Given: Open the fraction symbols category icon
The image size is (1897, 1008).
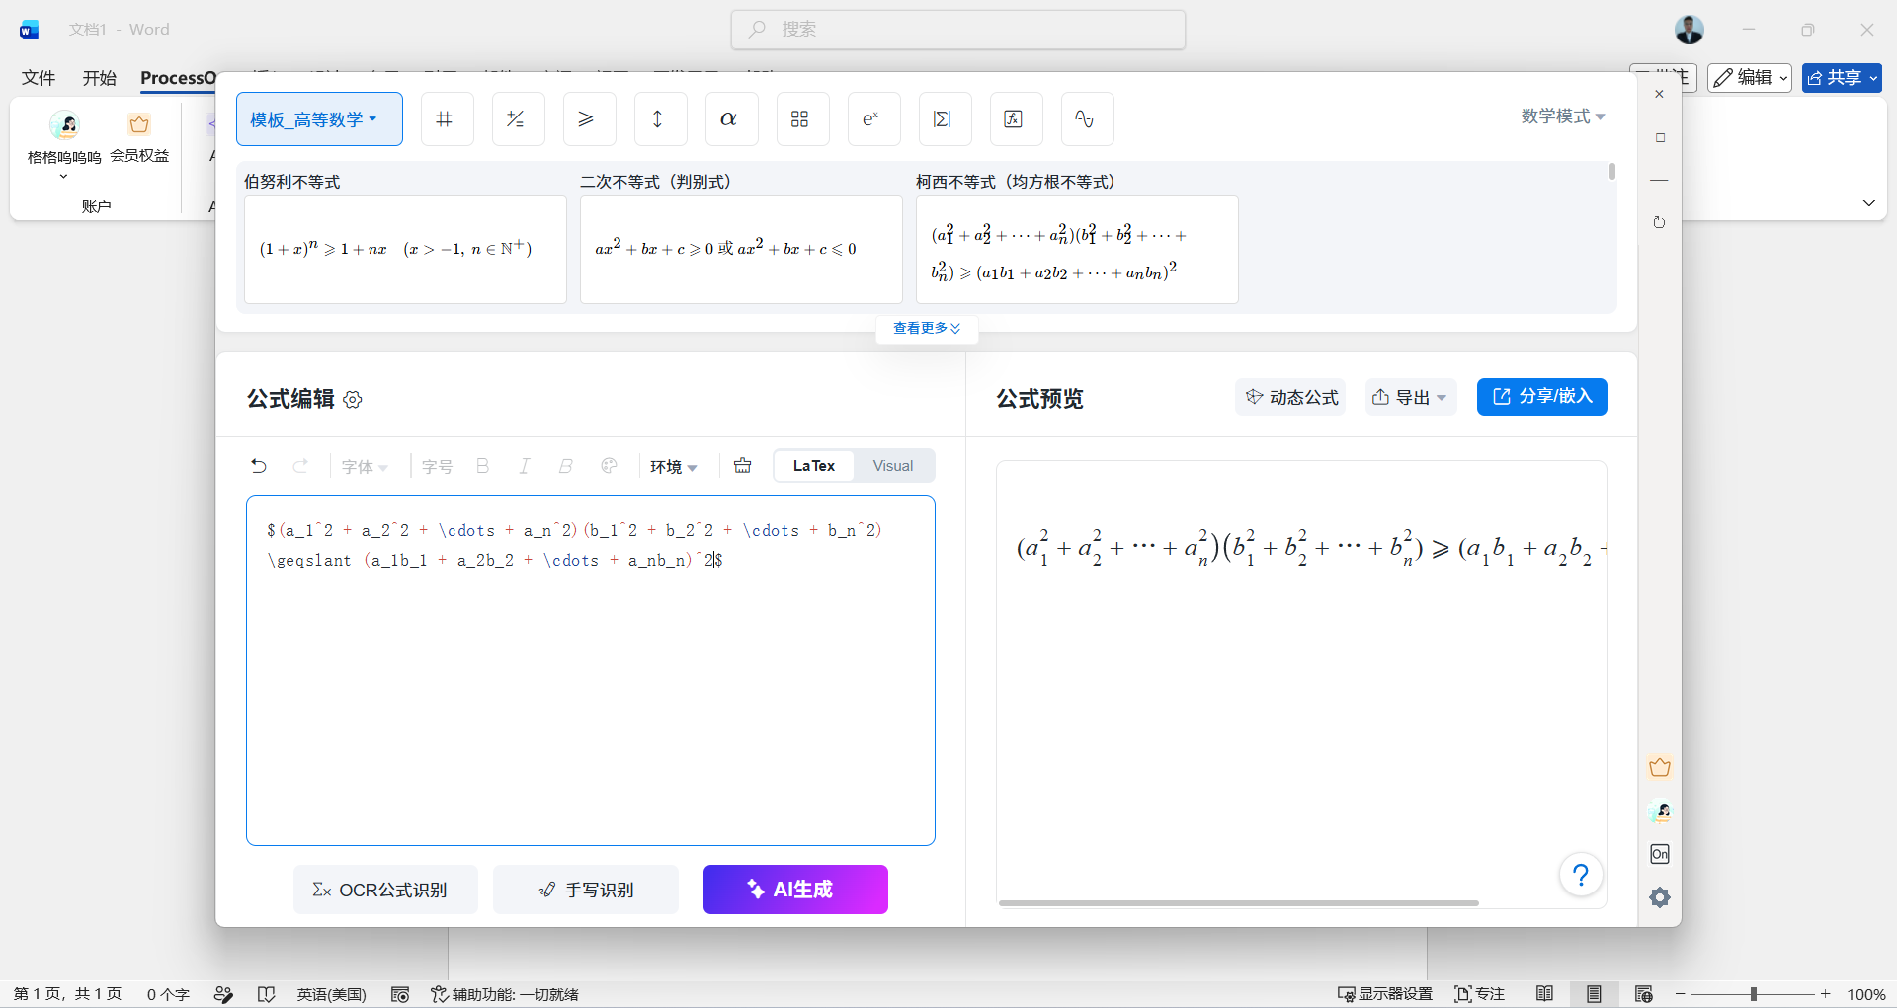Looking at the screenshot, I should [518, 119].
